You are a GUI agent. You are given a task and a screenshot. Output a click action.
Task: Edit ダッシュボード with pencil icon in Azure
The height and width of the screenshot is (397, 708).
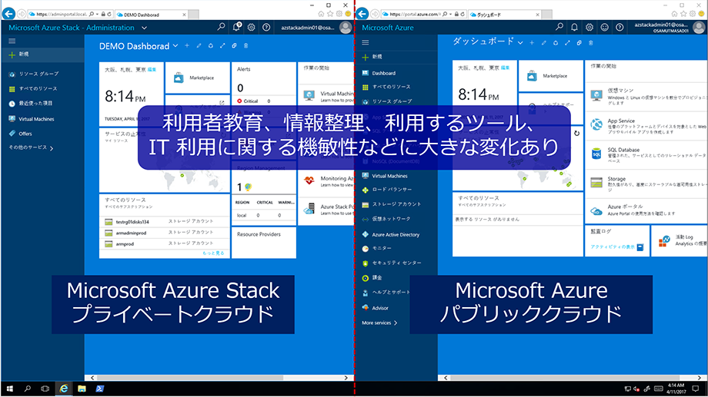click(x=543, y=43)
